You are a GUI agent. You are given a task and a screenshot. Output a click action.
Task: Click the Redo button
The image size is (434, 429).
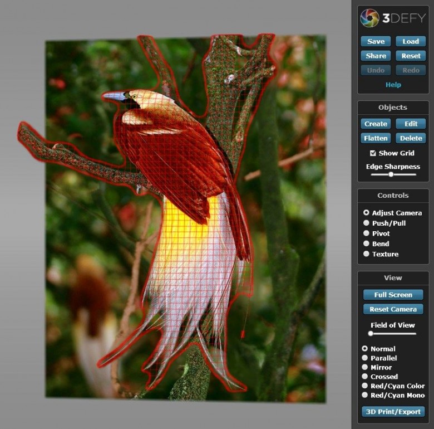tap(411, 70)
